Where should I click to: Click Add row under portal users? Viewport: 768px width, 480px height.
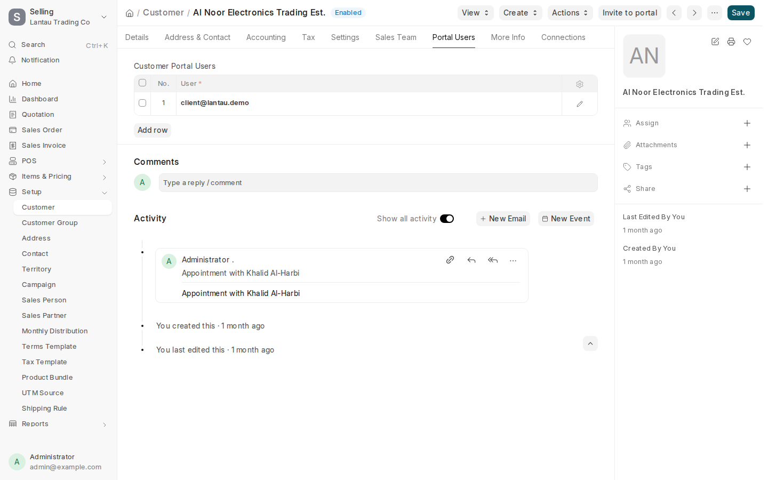tap(153, 130)
